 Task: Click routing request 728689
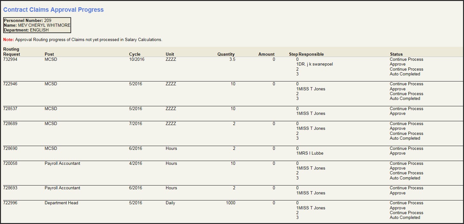pos(10,124)
